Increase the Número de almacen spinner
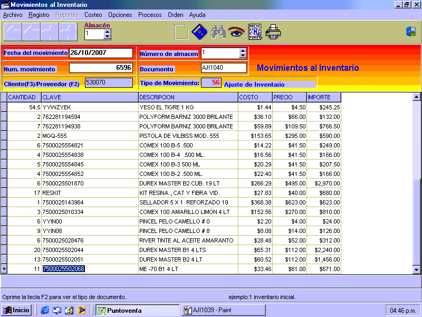This screenshot has height=317, width=422. pos(243,51)
